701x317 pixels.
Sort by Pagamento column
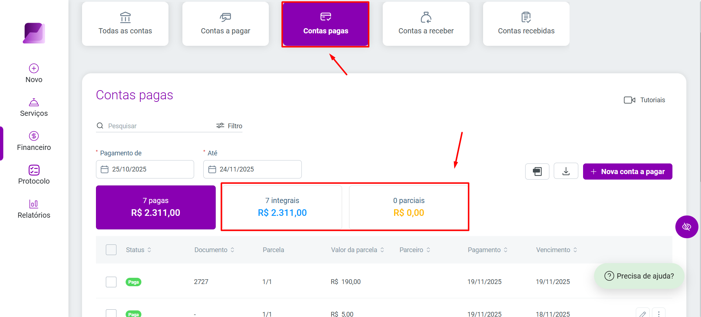coord(487,250)
